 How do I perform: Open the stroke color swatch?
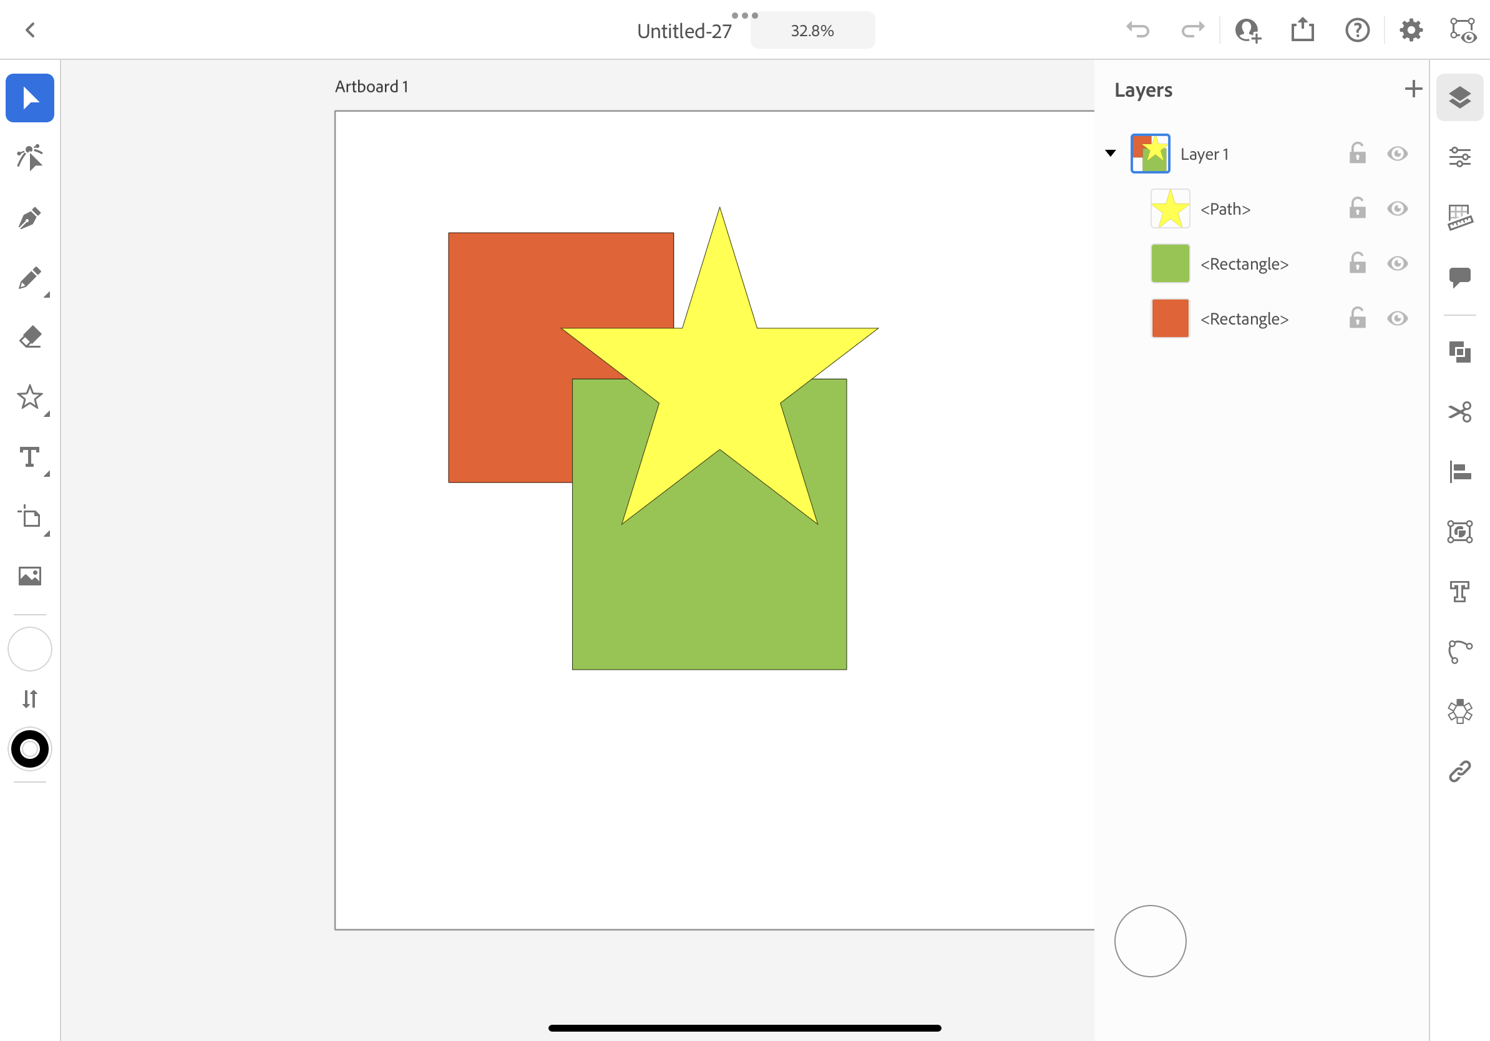click(30, 749)
